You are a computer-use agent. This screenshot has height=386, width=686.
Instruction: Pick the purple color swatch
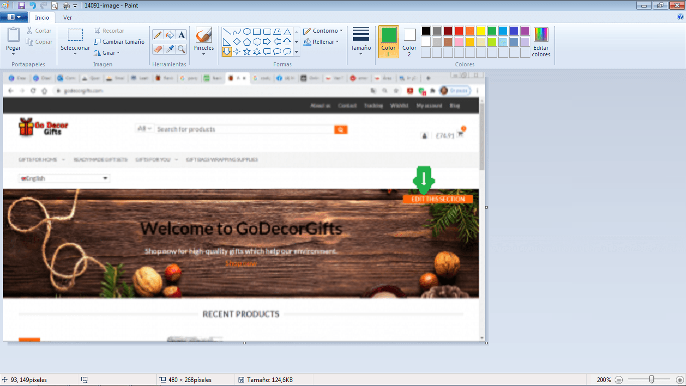pyautogui.click(x=525, y=31)
